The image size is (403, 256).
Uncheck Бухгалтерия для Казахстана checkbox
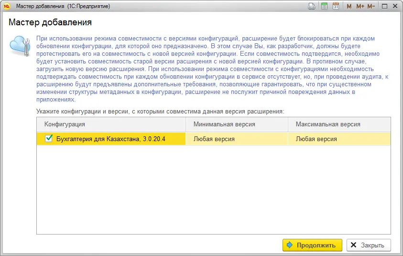pyautogui.click(x=49, y=138)
